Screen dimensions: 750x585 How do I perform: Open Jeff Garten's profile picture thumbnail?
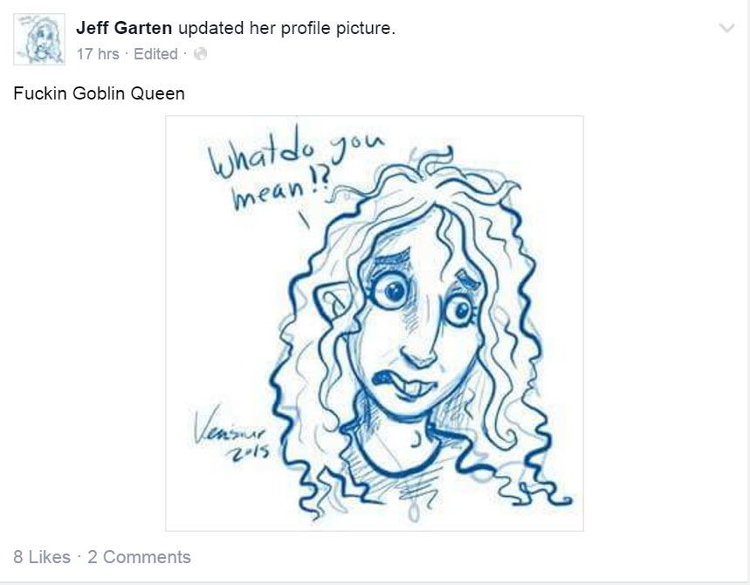(39, 39)
